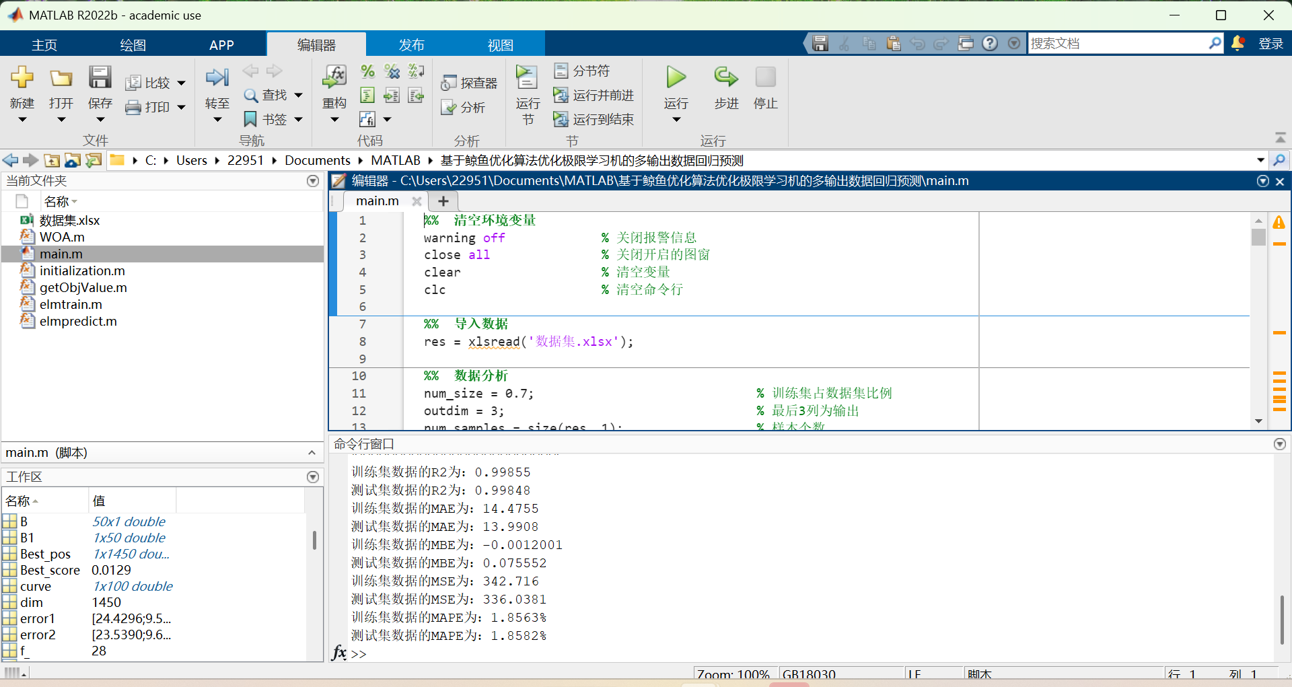Collapse the main.m (脚本) details panel
The height and width of the screenshot is (687, 1292).
coord(312,453)
